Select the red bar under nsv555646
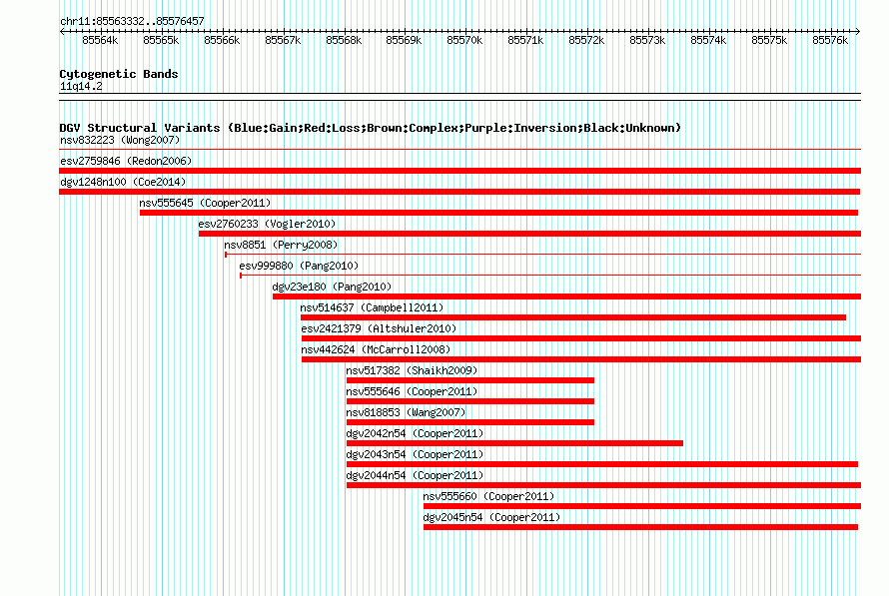 (470, 401)
